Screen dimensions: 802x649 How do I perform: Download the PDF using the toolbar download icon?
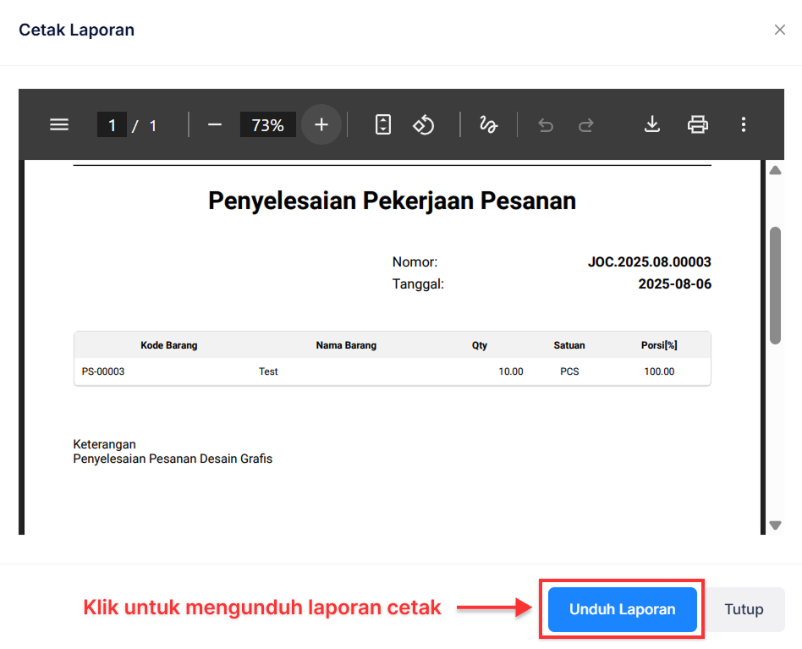click(x=651, y=124)
